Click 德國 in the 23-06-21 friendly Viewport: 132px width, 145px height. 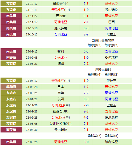(61, 64)
